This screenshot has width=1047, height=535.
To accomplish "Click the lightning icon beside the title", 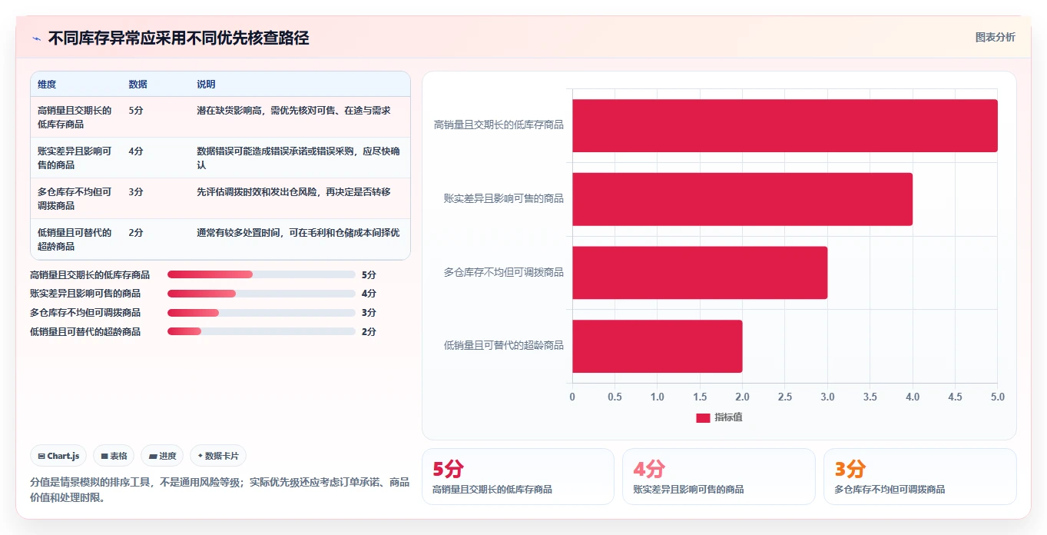I will click(36, 38).
